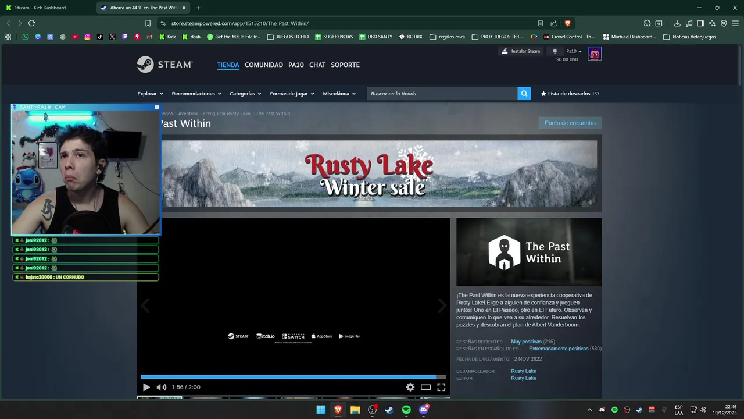Open TikTok bookmark icon
744x419 pixels.
tap(100, 37)
